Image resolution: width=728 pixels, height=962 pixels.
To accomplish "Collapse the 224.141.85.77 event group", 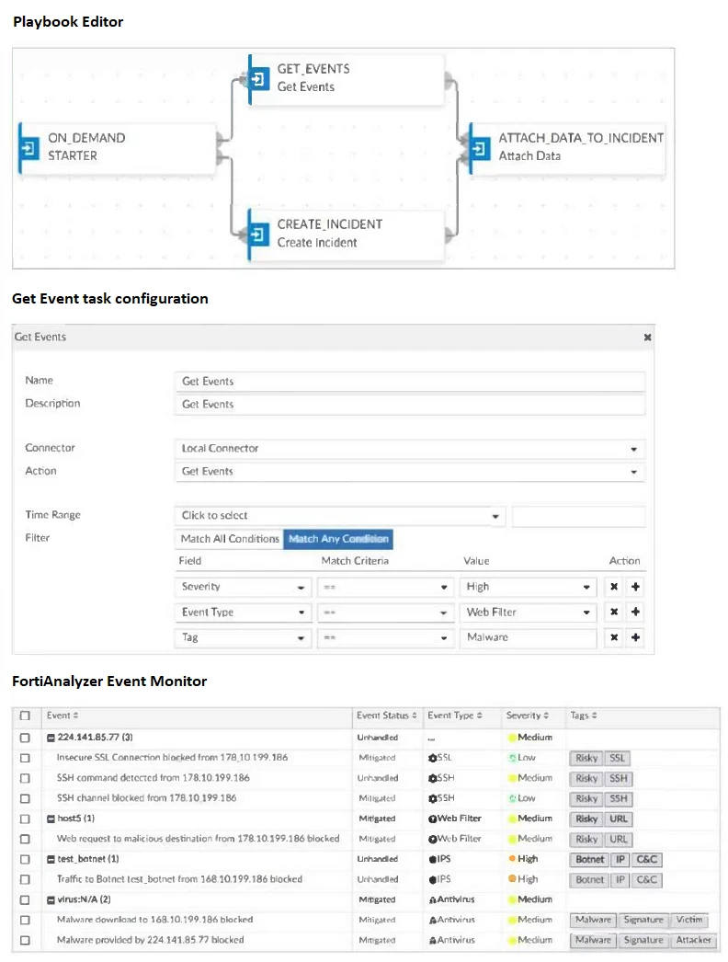I will (51, 738).
